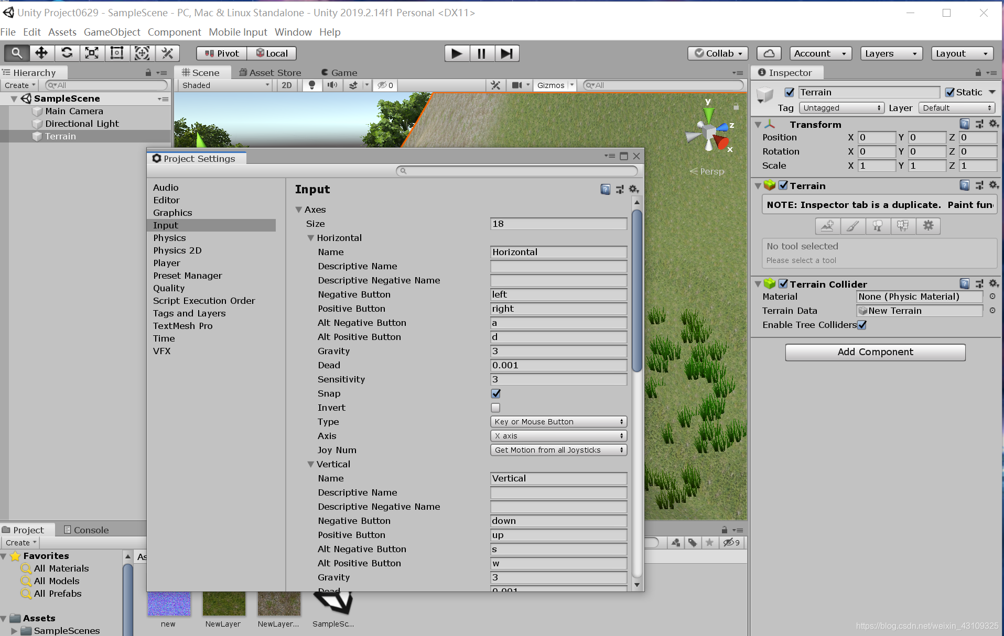The width and height of the screenshot is (1004, 636).
Task: Select the Scale tool
Action: (x=92, y=53)
